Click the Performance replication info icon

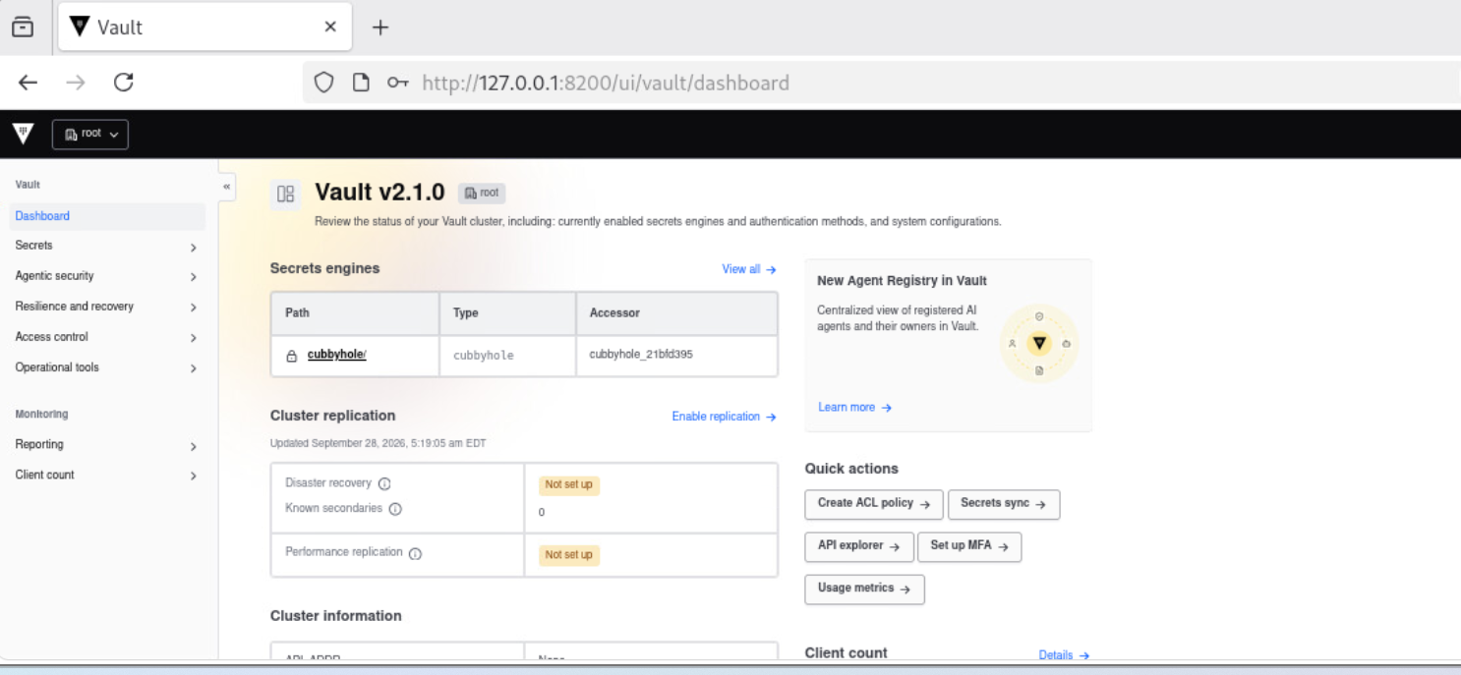click(x=415, y=553)
